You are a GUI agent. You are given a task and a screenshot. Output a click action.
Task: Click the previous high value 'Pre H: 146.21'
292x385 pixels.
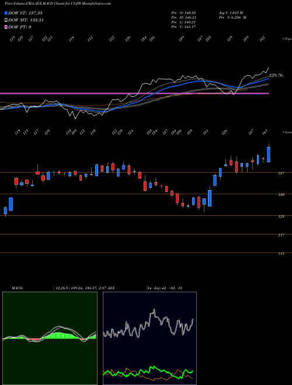point(183,17)
